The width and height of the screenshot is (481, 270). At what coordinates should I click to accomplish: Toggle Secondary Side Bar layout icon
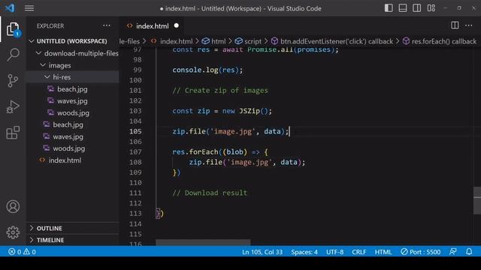[x=417, y=8]
